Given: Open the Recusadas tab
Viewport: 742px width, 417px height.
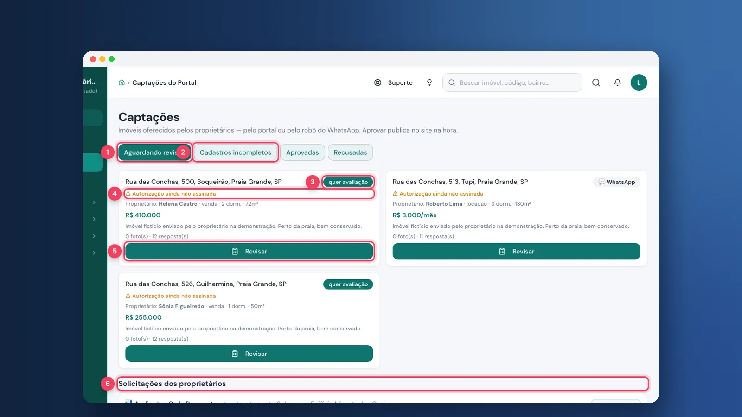Looking at the screenshot, I should 350,152.
